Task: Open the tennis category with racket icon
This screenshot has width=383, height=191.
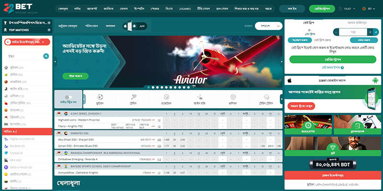Action: (x=134, y=99)
